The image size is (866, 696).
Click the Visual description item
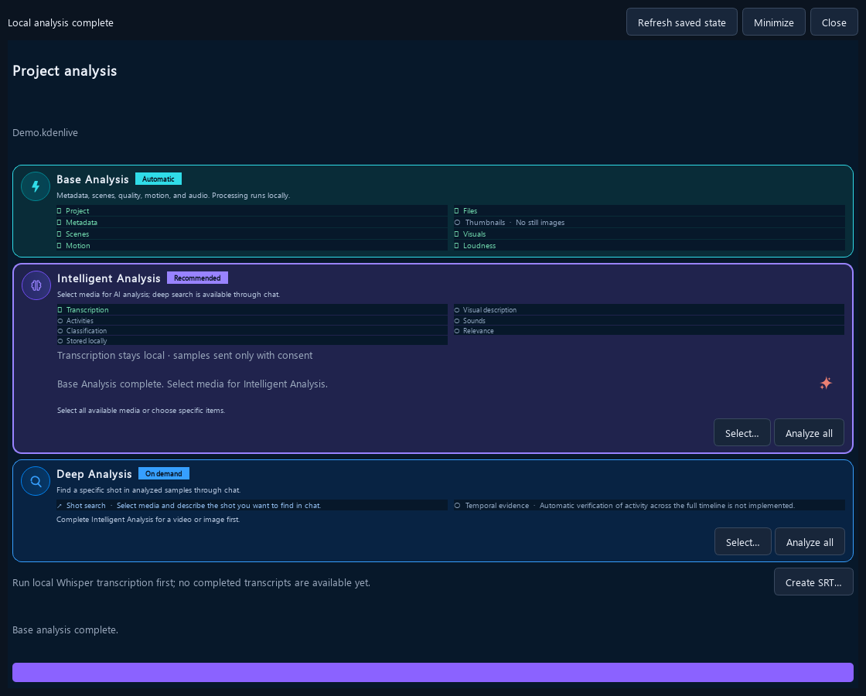click(649, 309)
